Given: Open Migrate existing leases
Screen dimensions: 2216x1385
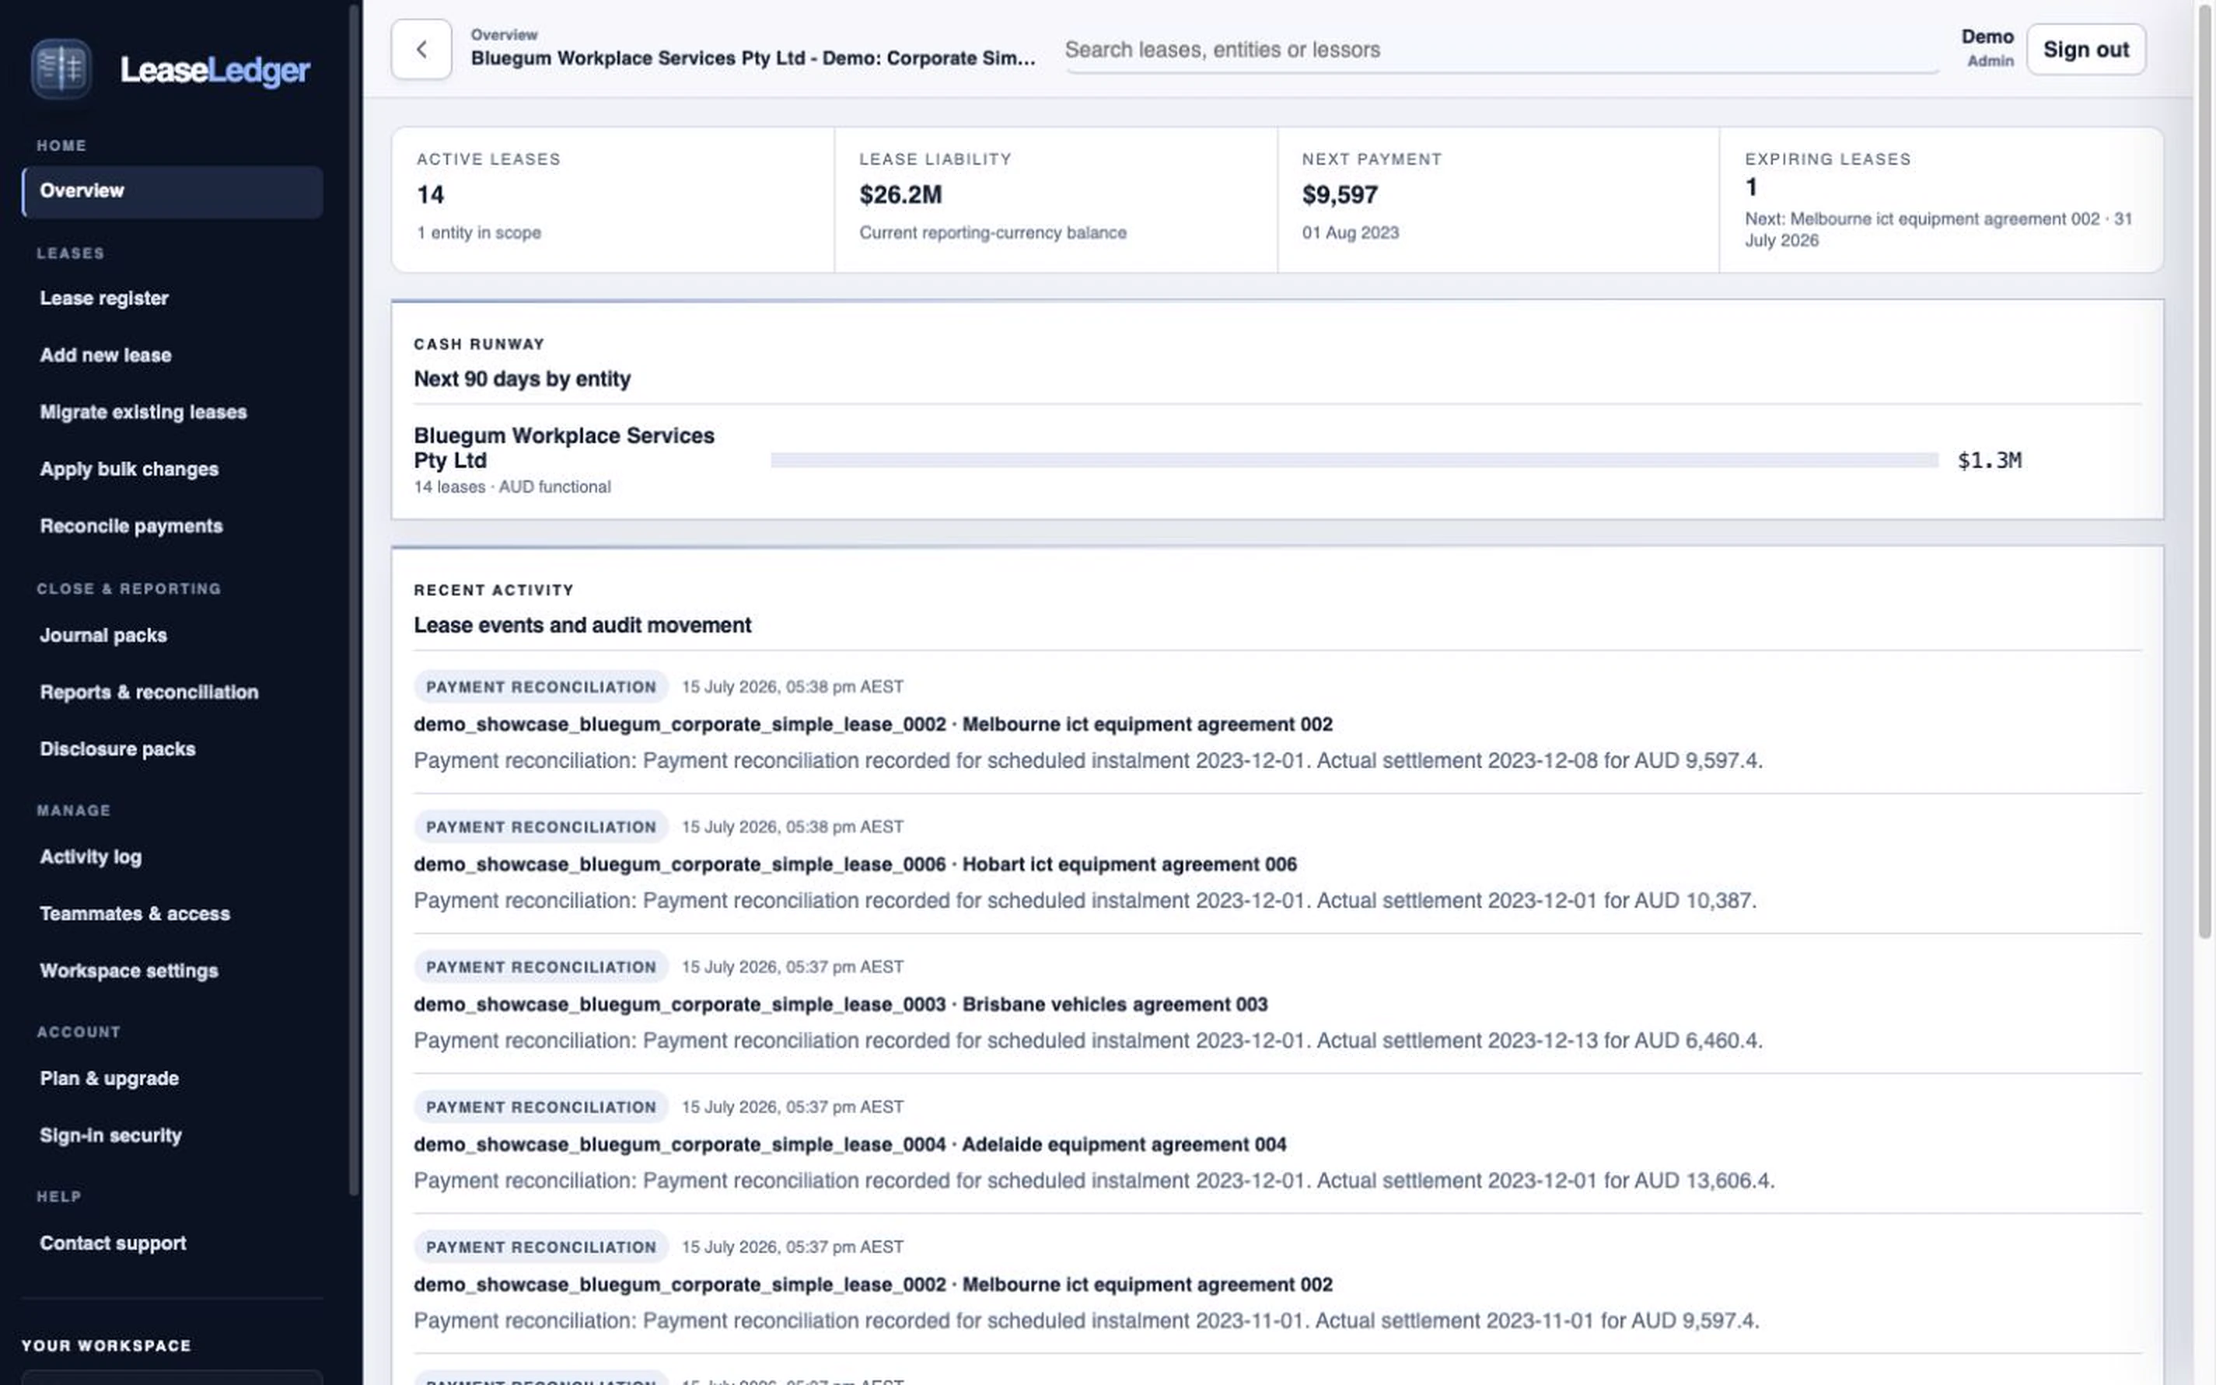Looking at the screenshot, I should coord(143,412).
